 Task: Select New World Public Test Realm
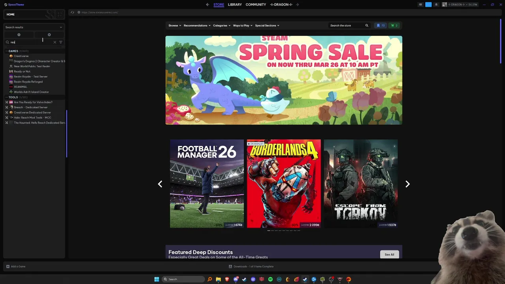click(x=32, y=66)
